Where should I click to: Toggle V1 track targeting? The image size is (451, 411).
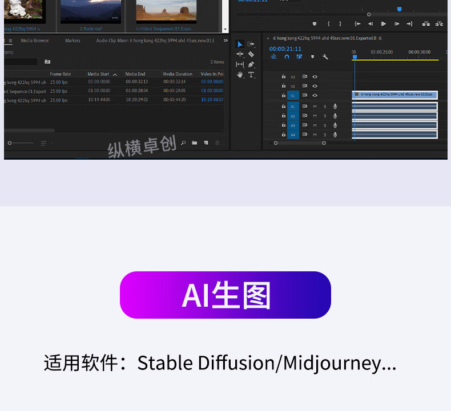click(x=293, y=95)
